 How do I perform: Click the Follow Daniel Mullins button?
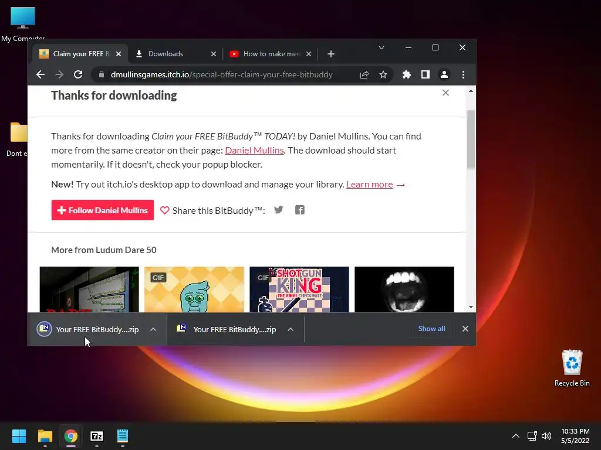tap(102, 210)
